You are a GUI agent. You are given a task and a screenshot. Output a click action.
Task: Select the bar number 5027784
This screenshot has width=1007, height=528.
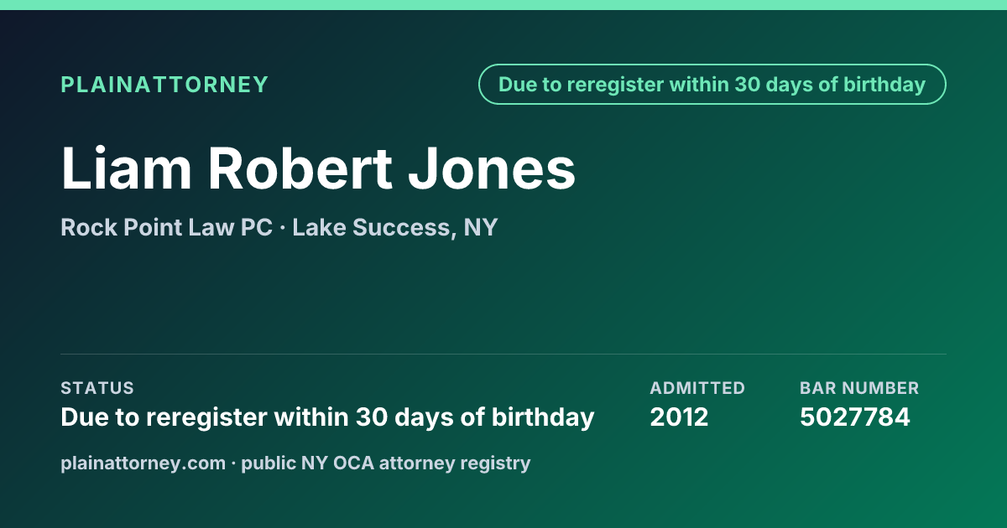854,417
